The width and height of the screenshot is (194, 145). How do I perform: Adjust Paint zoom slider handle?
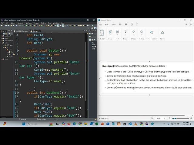[175, 118]
